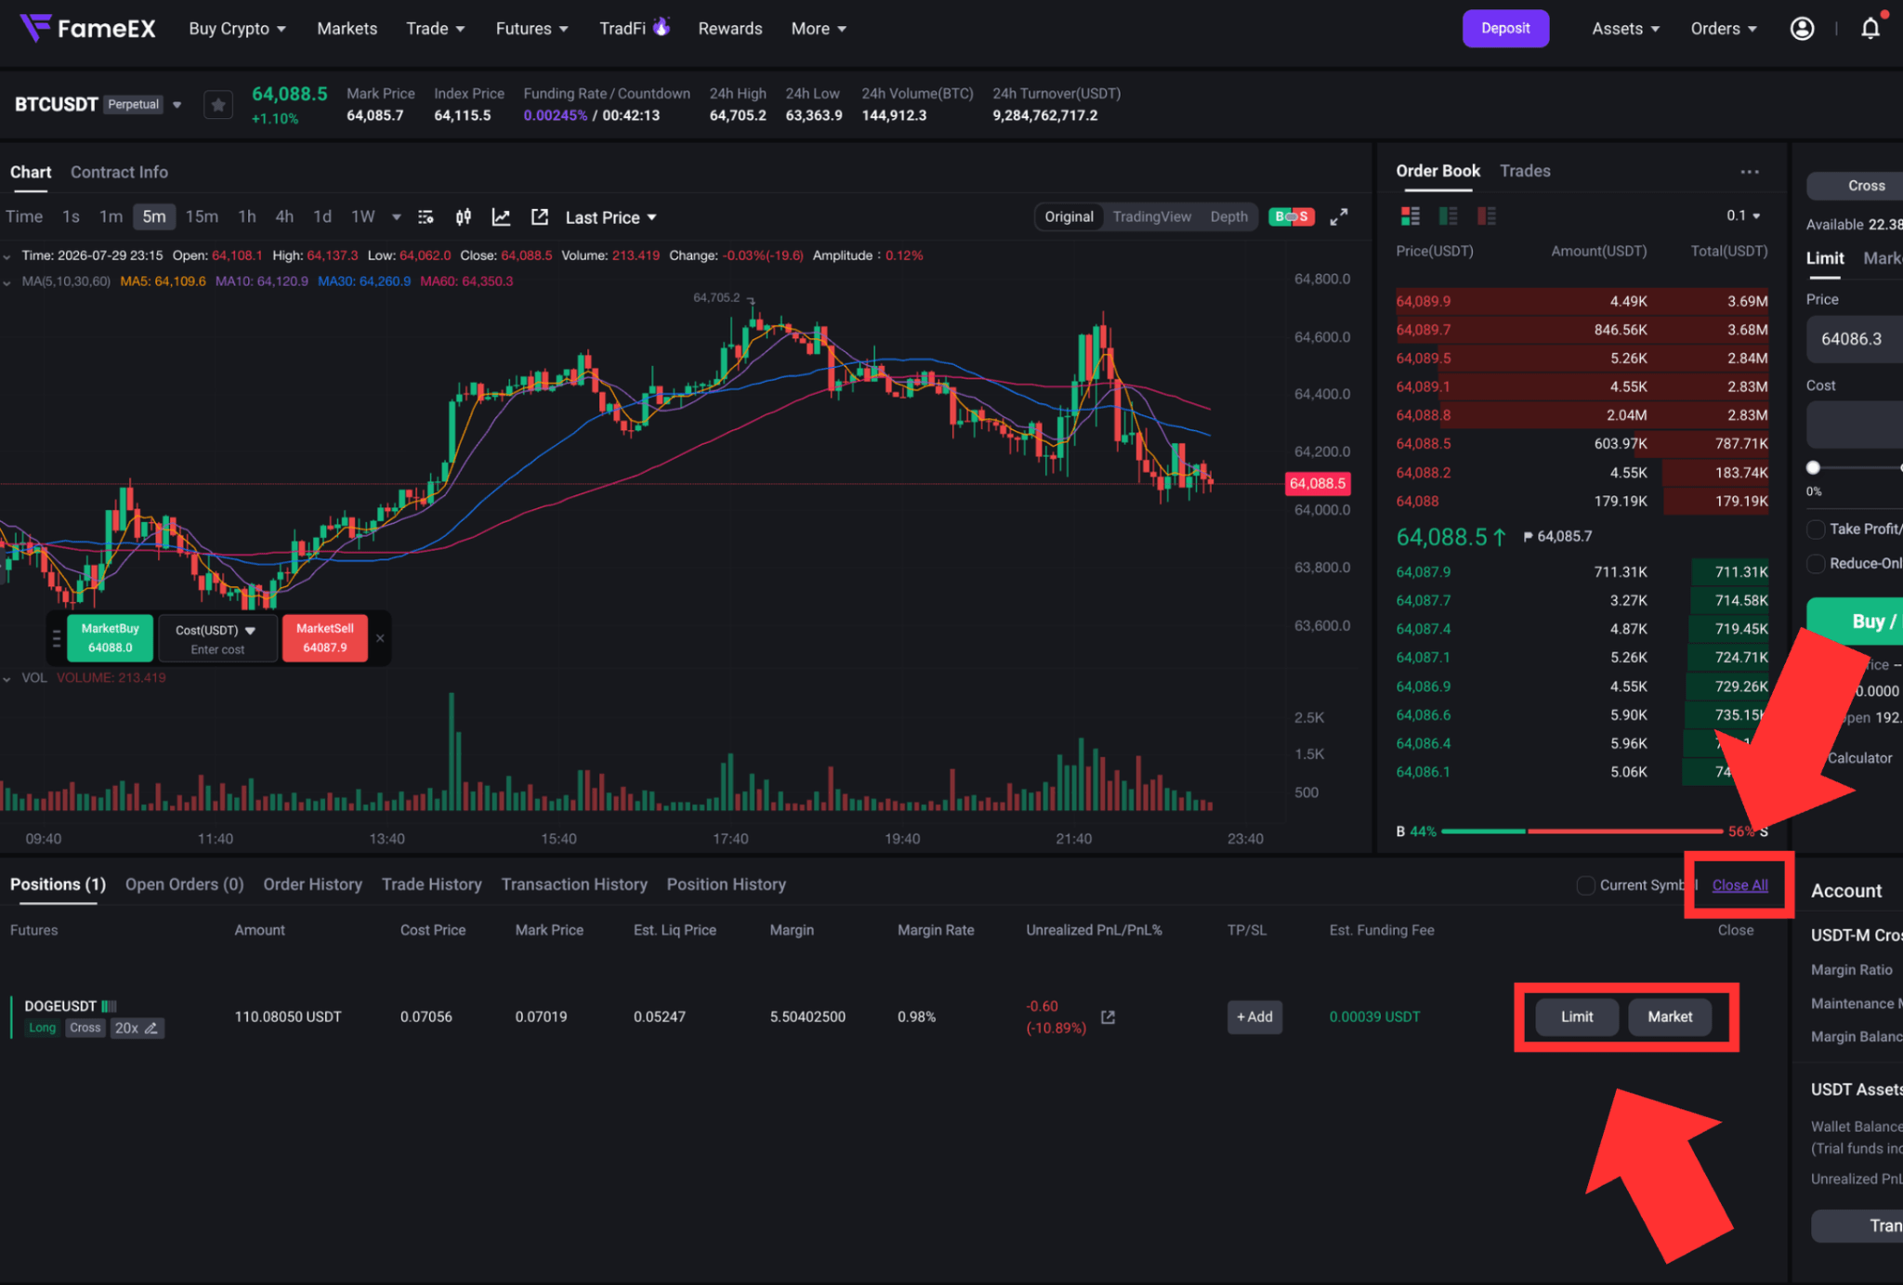The image size is (1903, 1285).
Task: Change candlestick chart style icon
Action: point(463,217)
